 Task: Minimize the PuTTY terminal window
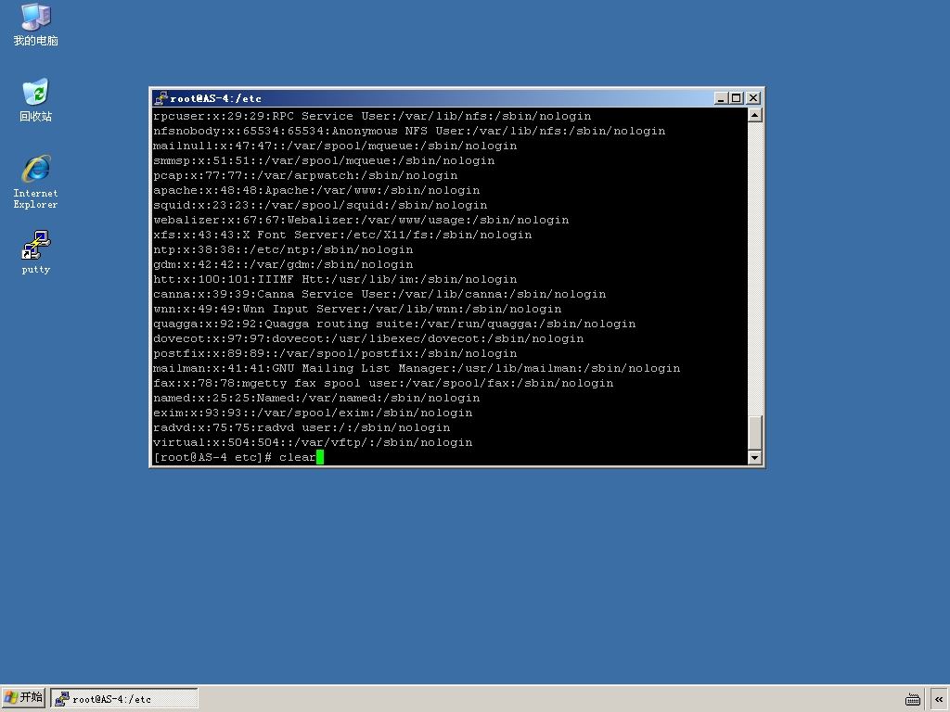click(721, 98)
